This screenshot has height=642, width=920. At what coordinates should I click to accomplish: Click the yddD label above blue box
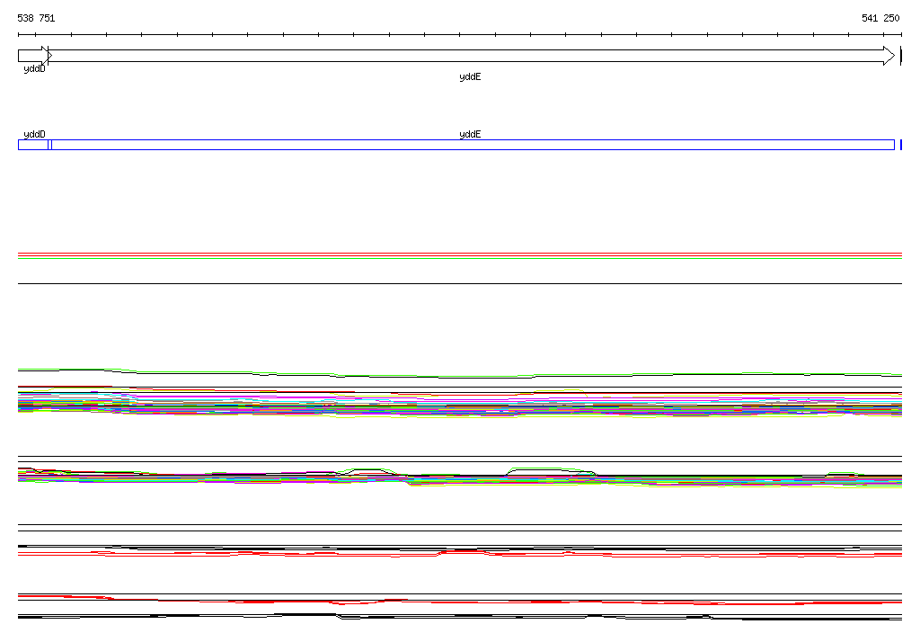coord(35,134)
